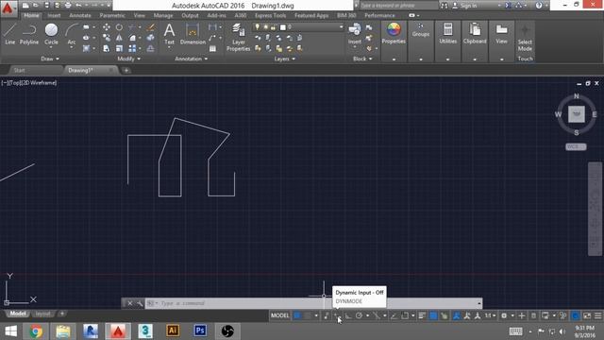Open the Clipboard panel

point(475,33)
